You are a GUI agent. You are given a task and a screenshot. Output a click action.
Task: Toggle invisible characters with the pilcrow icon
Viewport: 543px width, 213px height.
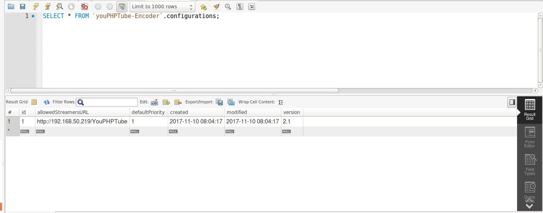(x=240, y=6)
